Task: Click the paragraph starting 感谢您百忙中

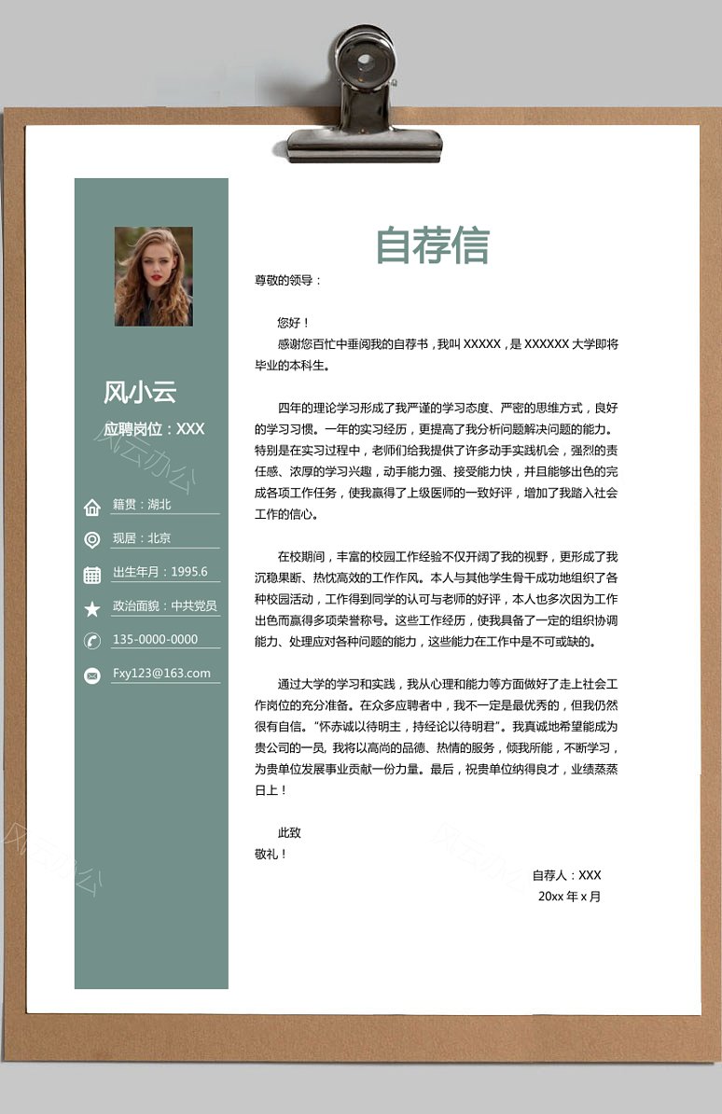Action: [437, 355]
